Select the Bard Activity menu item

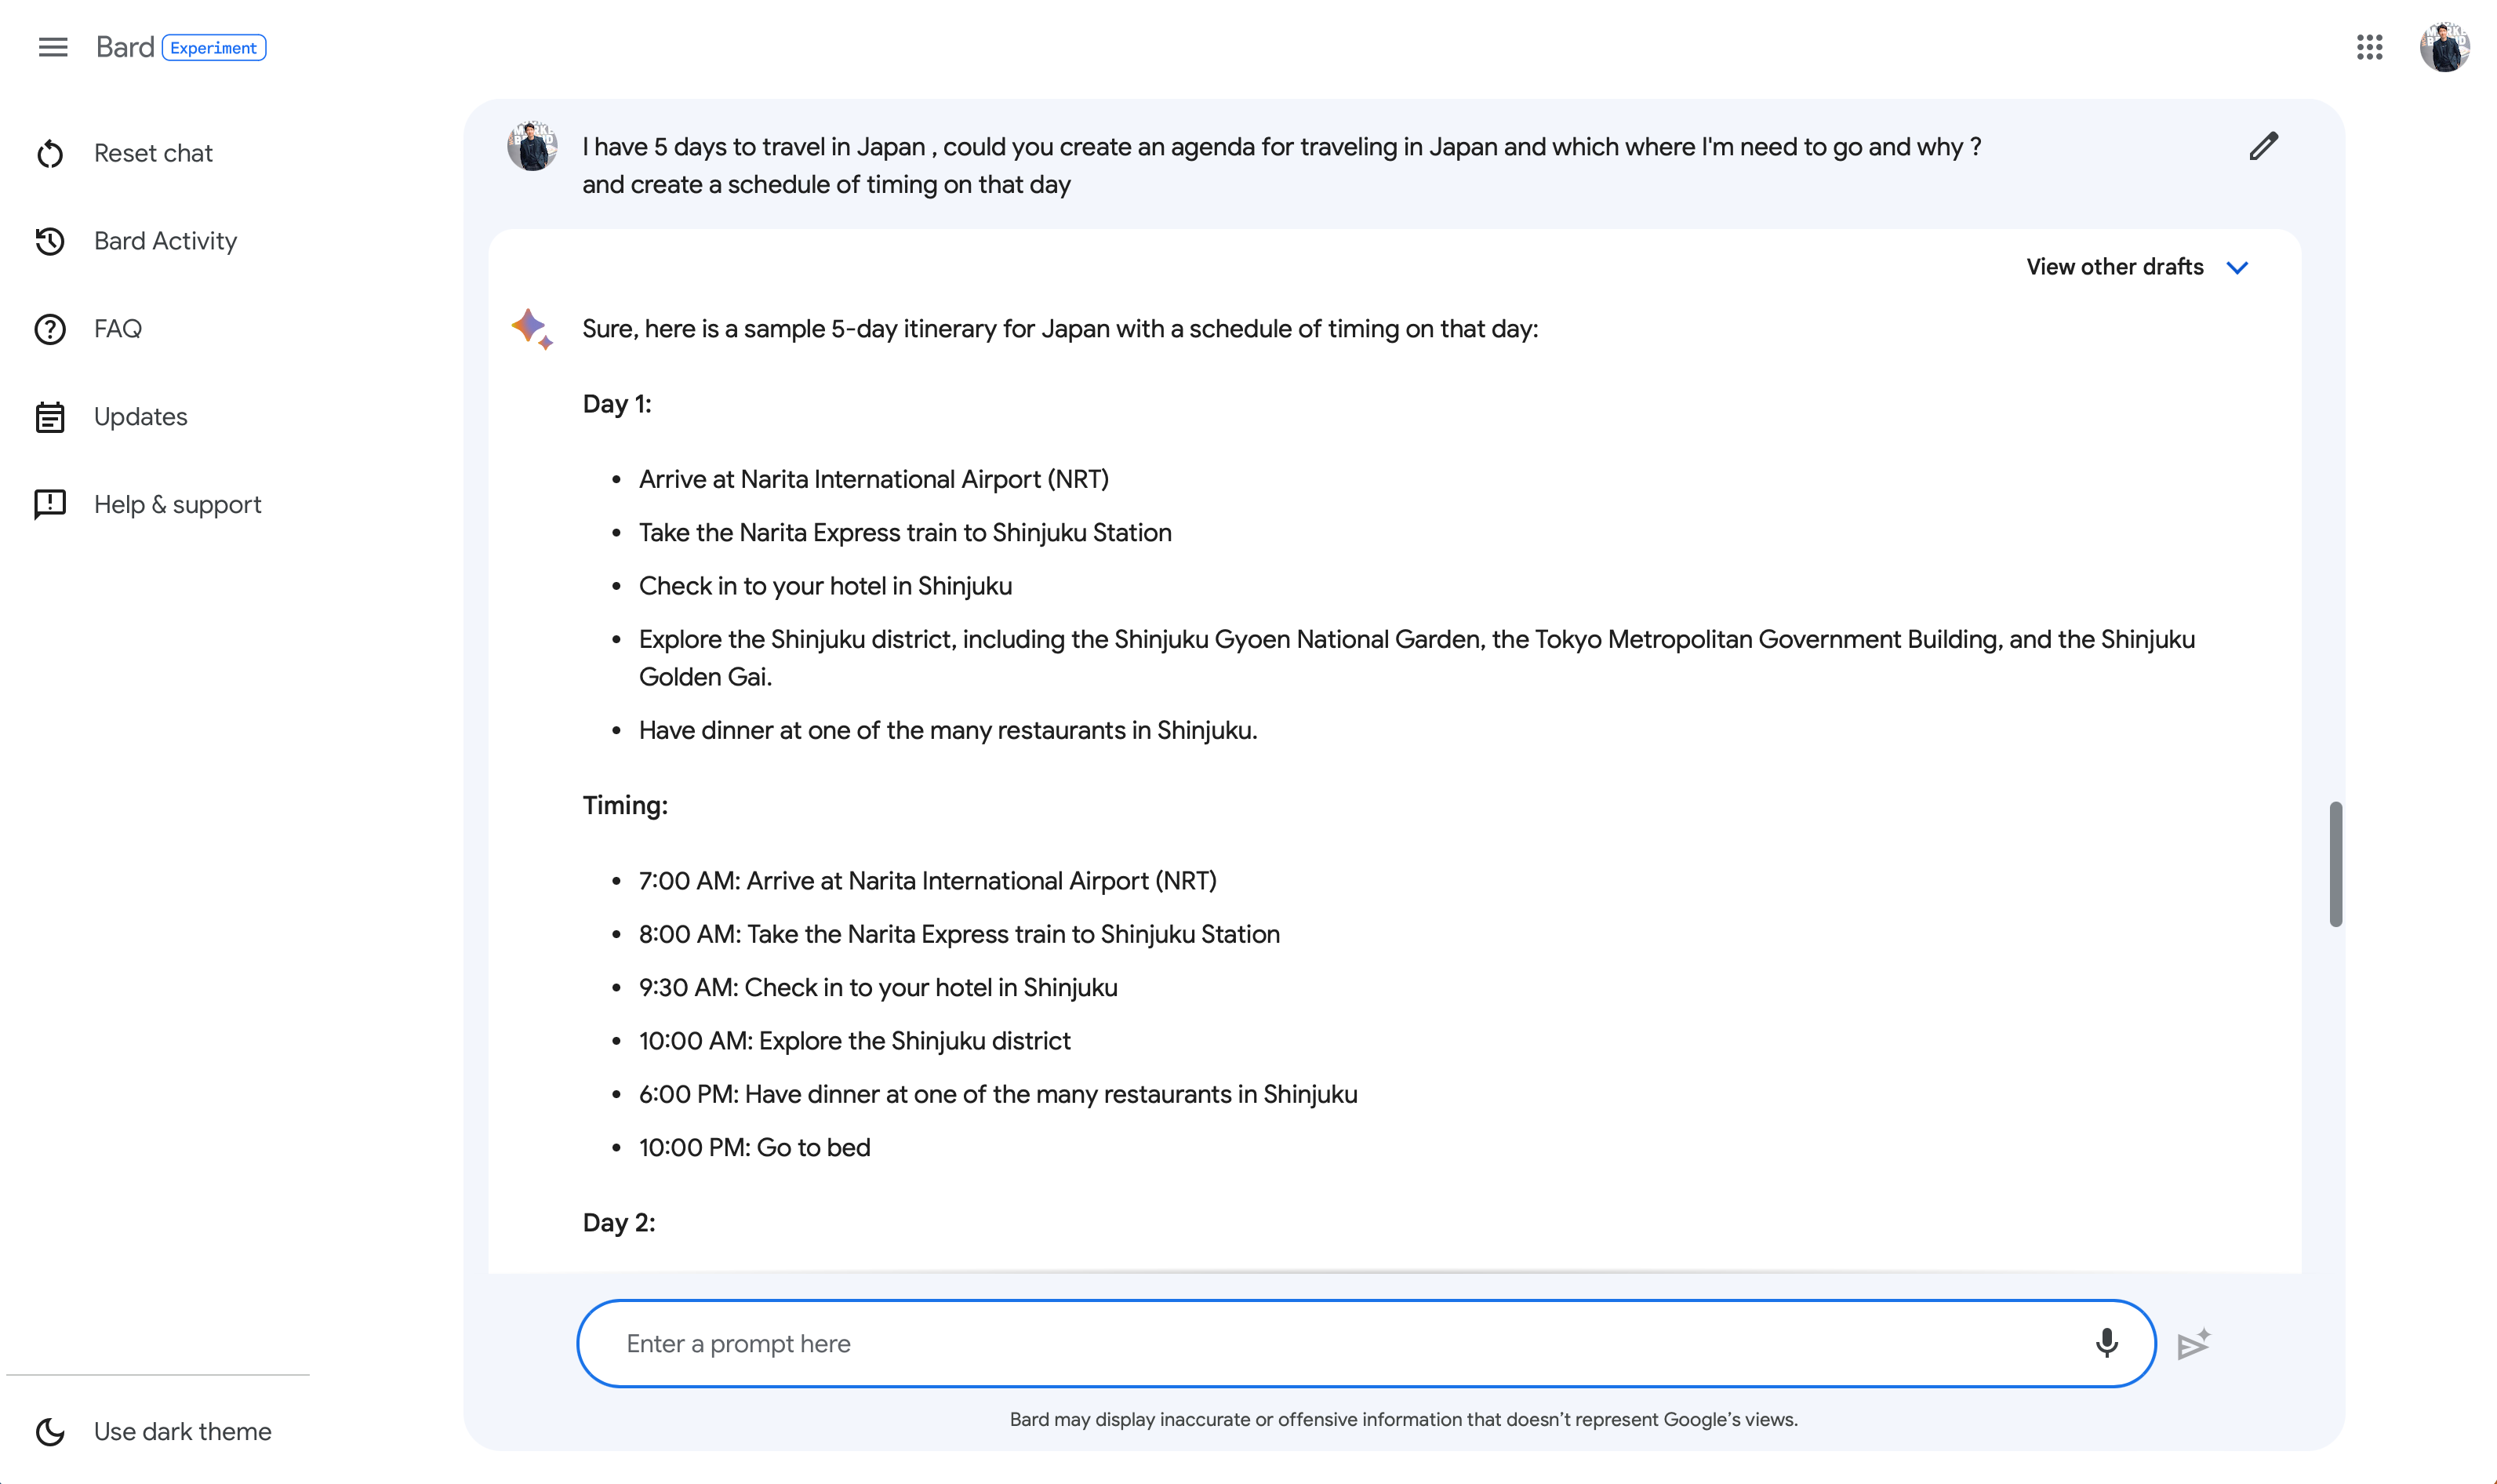165,241
